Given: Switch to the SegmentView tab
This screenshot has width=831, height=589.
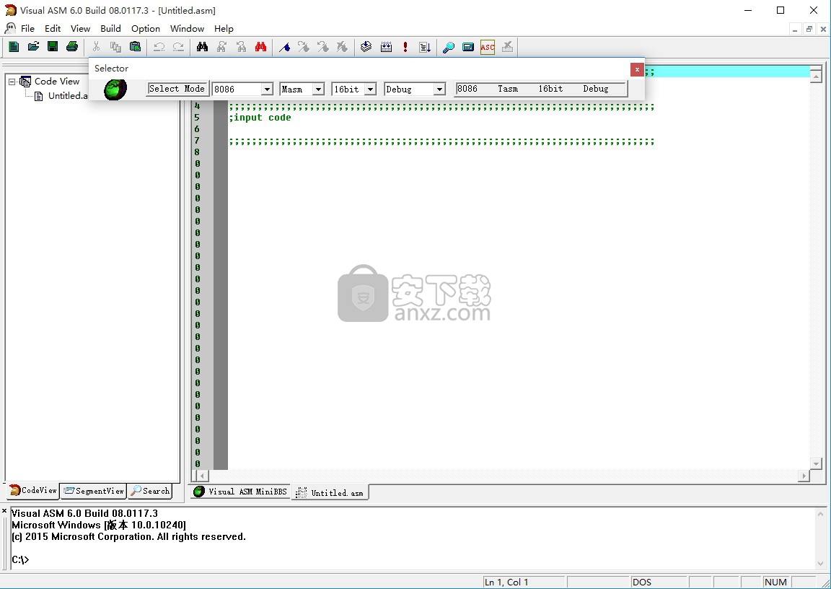Looking at the screenshot, I should (93, 491).
